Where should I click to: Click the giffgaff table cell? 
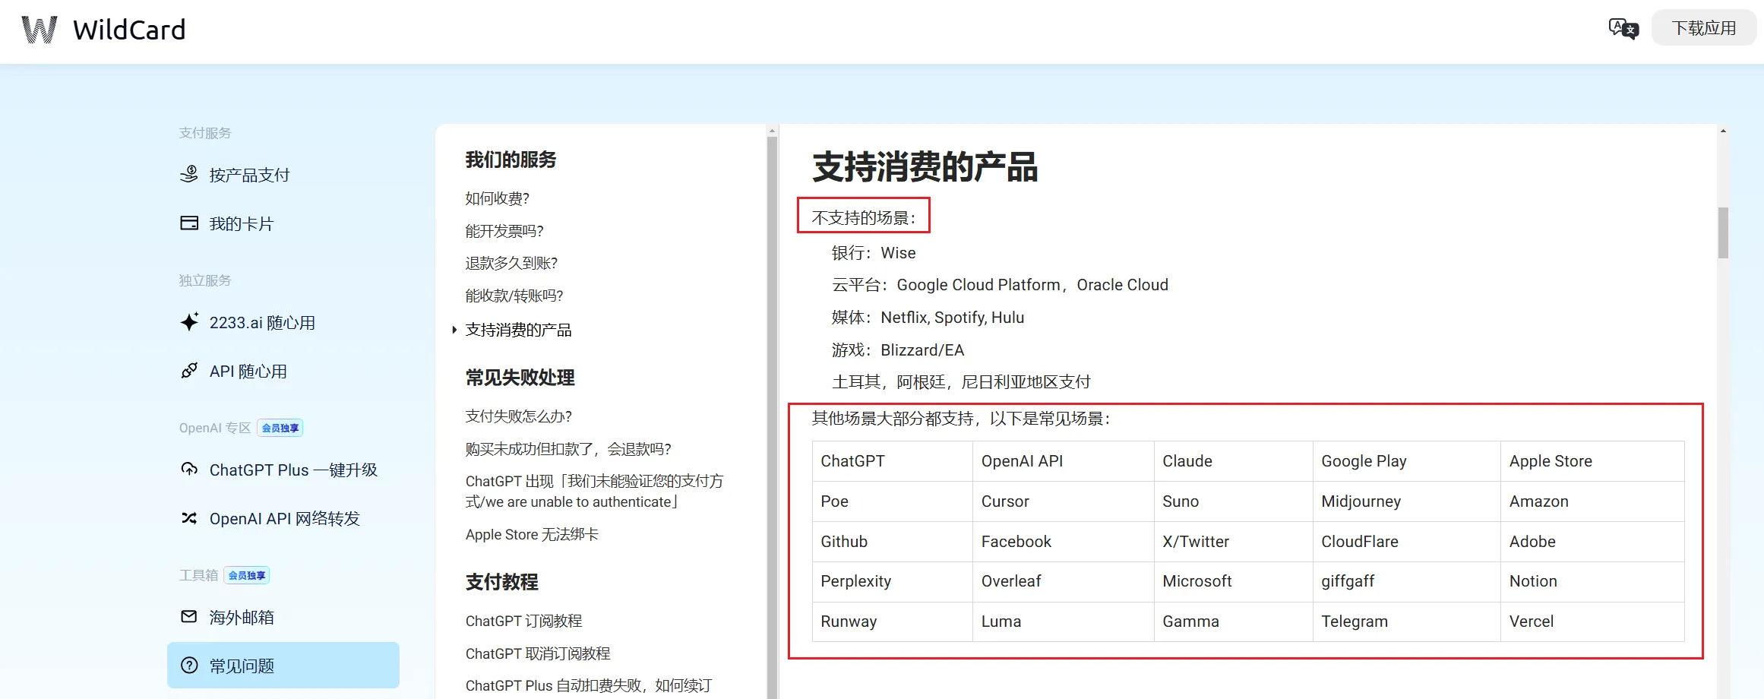click(1407, 581)
